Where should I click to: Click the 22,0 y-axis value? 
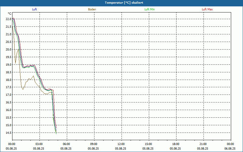[9, 19]
